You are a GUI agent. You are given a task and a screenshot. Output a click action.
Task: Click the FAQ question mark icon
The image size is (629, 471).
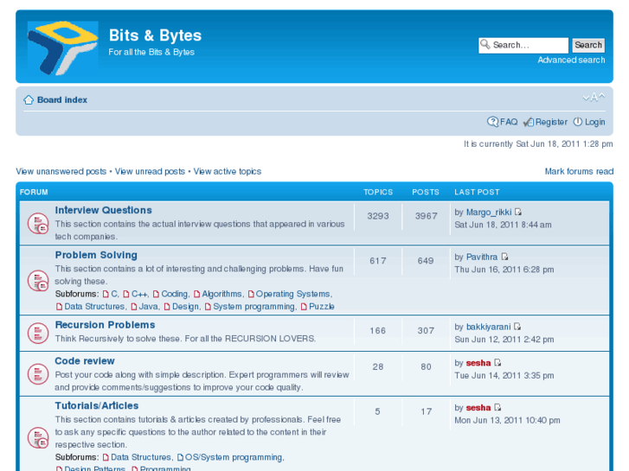(x=492, y=122)
